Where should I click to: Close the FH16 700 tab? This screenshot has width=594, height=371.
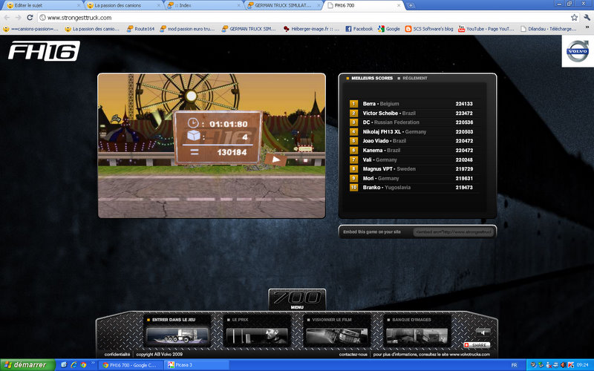(399, 5)
